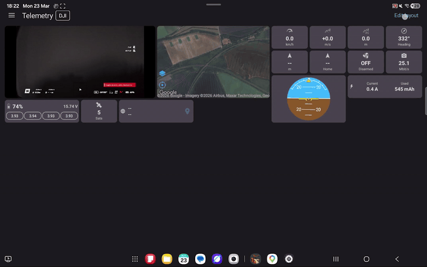Open Edit layout
Screen dimensions: 427x267
(x=406, y=15)
